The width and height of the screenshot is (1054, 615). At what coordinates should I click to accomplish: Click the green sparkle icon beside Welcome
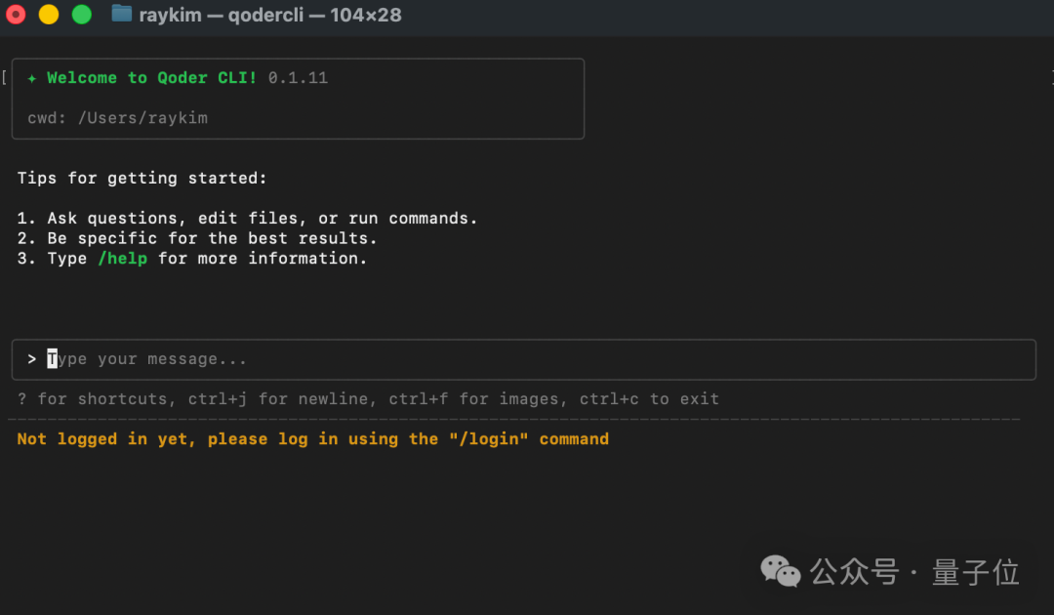tap(32, 78)
